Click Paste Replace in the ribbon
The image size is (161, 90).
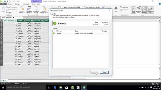click(x=11, y=10)
